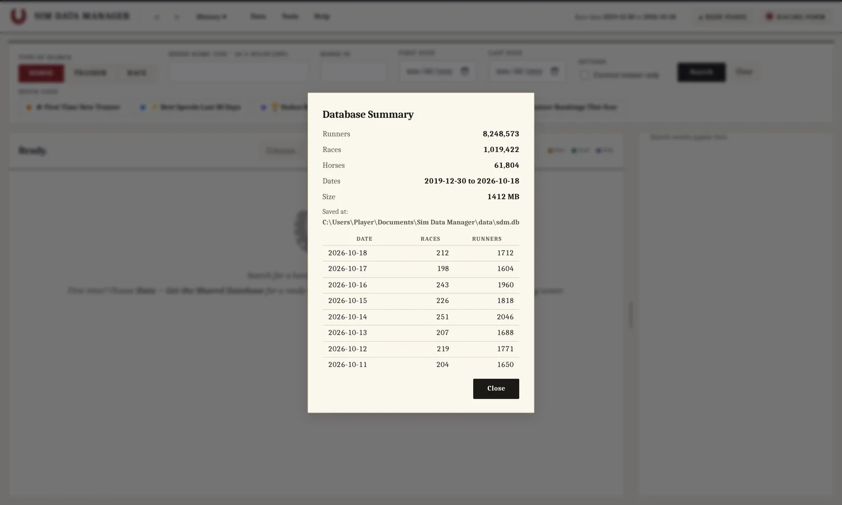This screenshot has height=505, width=842.
Task: Click races value 219 for 2026-10-12
Action: (443, 349)
